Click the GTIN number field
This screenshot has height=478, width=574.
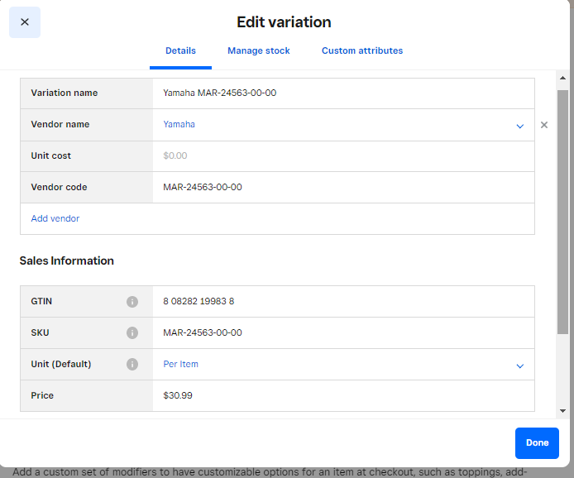tap(343, 302)
